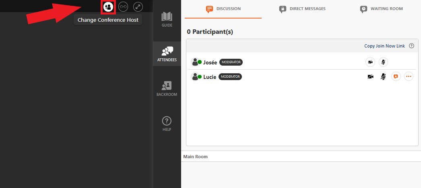Open Lucie's three-dot more options menu
421x188 pixels.
pos(409,76)
